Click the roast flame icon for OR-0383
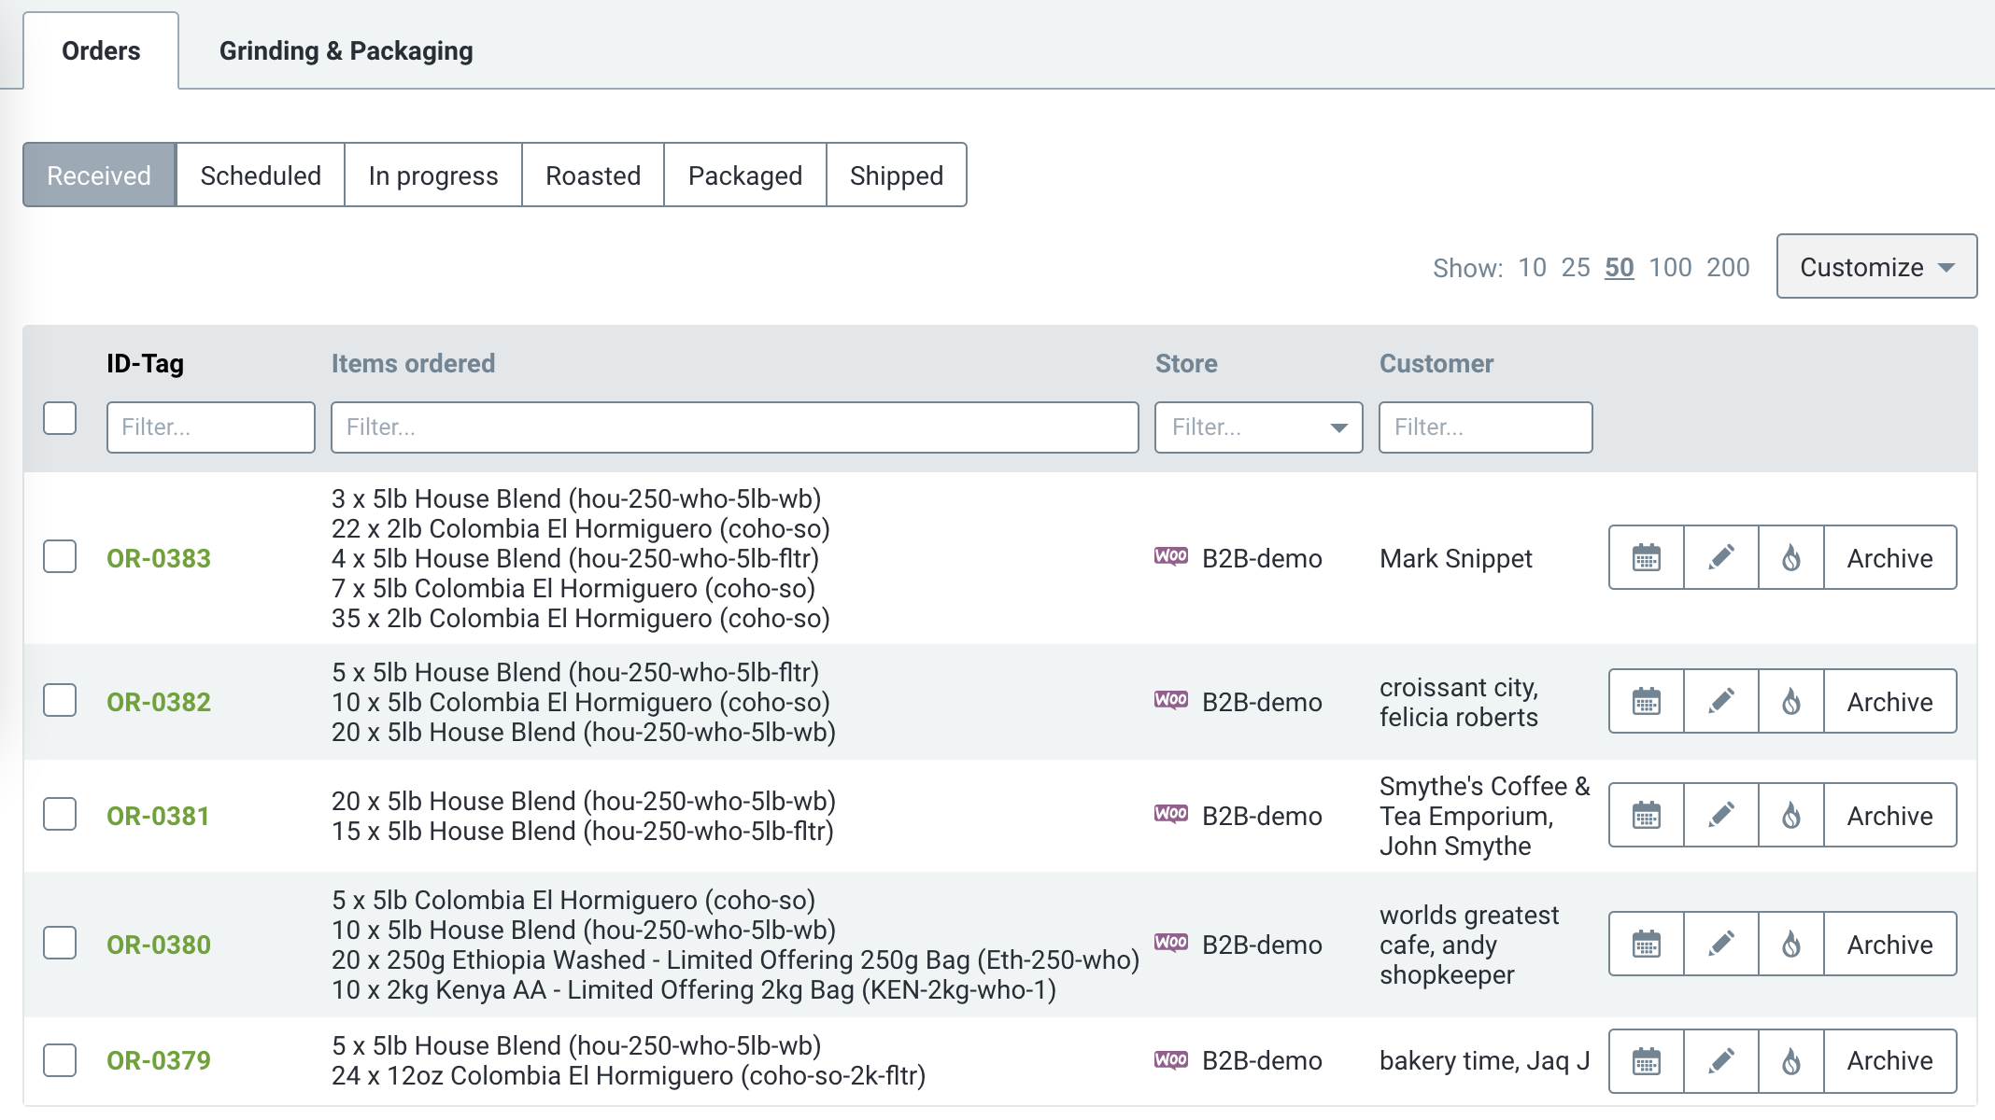The height and width of the screenshot is (1120, 1995). pyautogui.click(x=1791, y=558)
